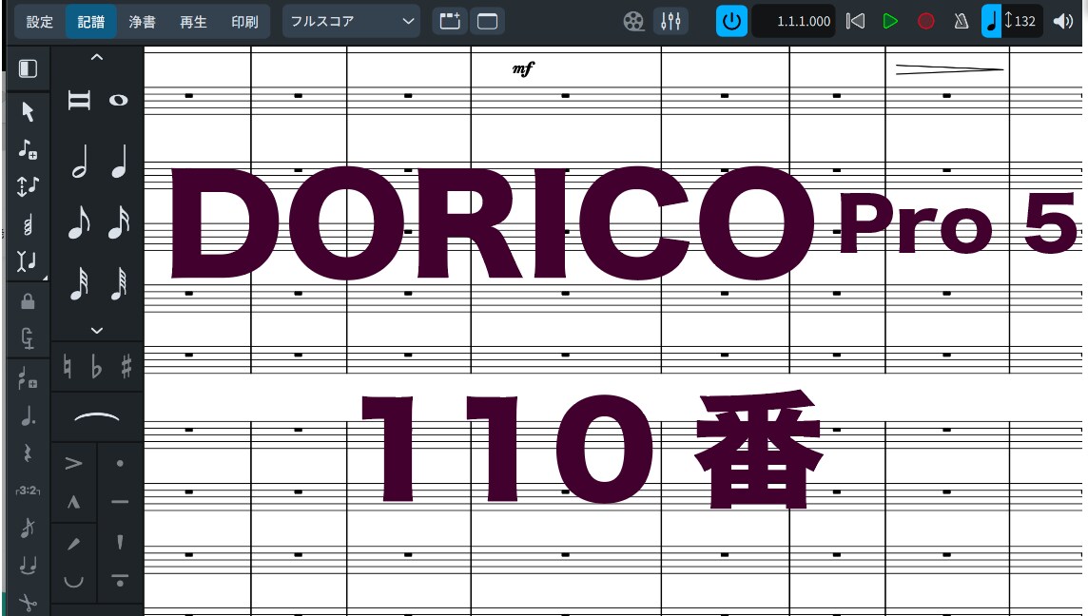Click the 1.1.1.000 transport position display
The width and height of the screenshot is (1088, 616).
pos(794,22)
